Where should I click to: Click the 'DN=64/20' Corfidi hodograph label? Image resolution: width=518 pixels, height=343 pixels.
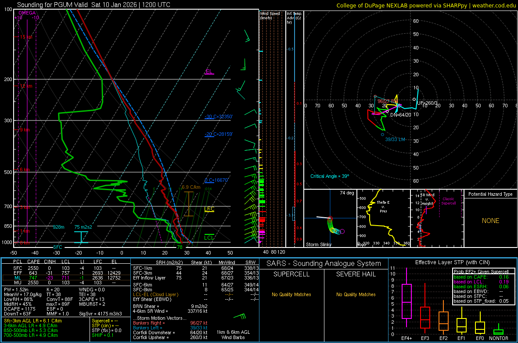(401, 115)
